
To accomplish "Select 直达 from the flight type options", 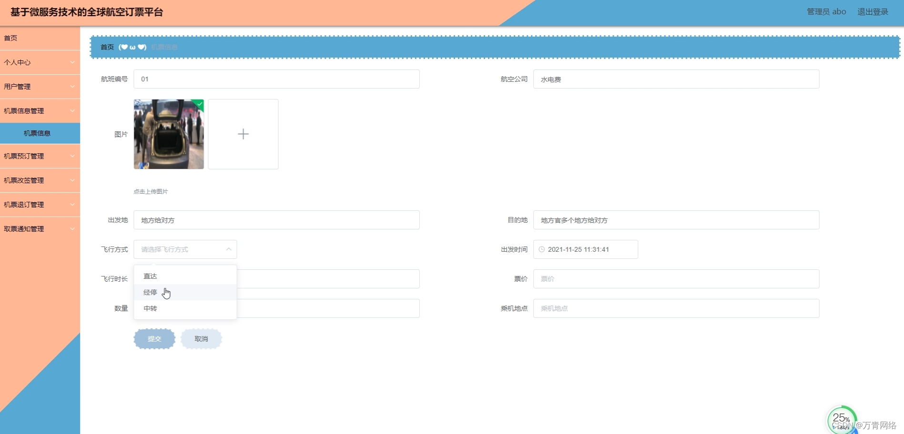I will (150, 276).
